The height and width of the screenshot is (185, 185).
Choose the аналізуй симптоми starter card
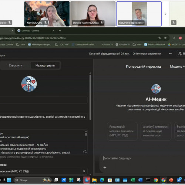click(156, 131)
